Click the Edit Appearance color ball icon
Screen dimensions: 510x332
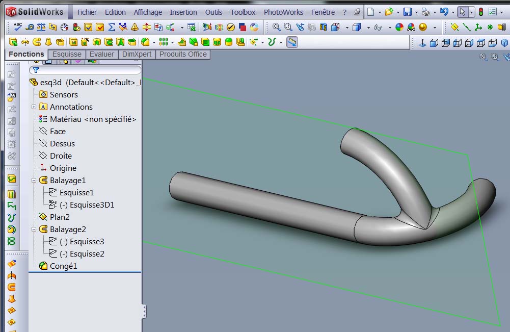click(x=399, y=28)
